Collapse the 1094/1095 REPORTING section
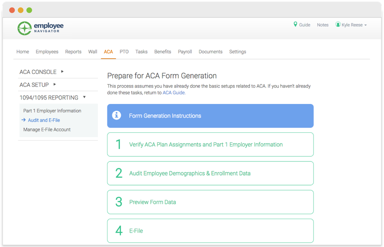Screen dimensions: 384x247 coord(84,97)
